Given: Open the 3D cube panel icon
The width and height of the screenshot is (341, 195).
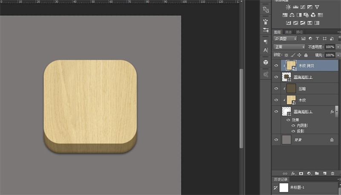Looking at the screenshot, I should click(266, 62).
